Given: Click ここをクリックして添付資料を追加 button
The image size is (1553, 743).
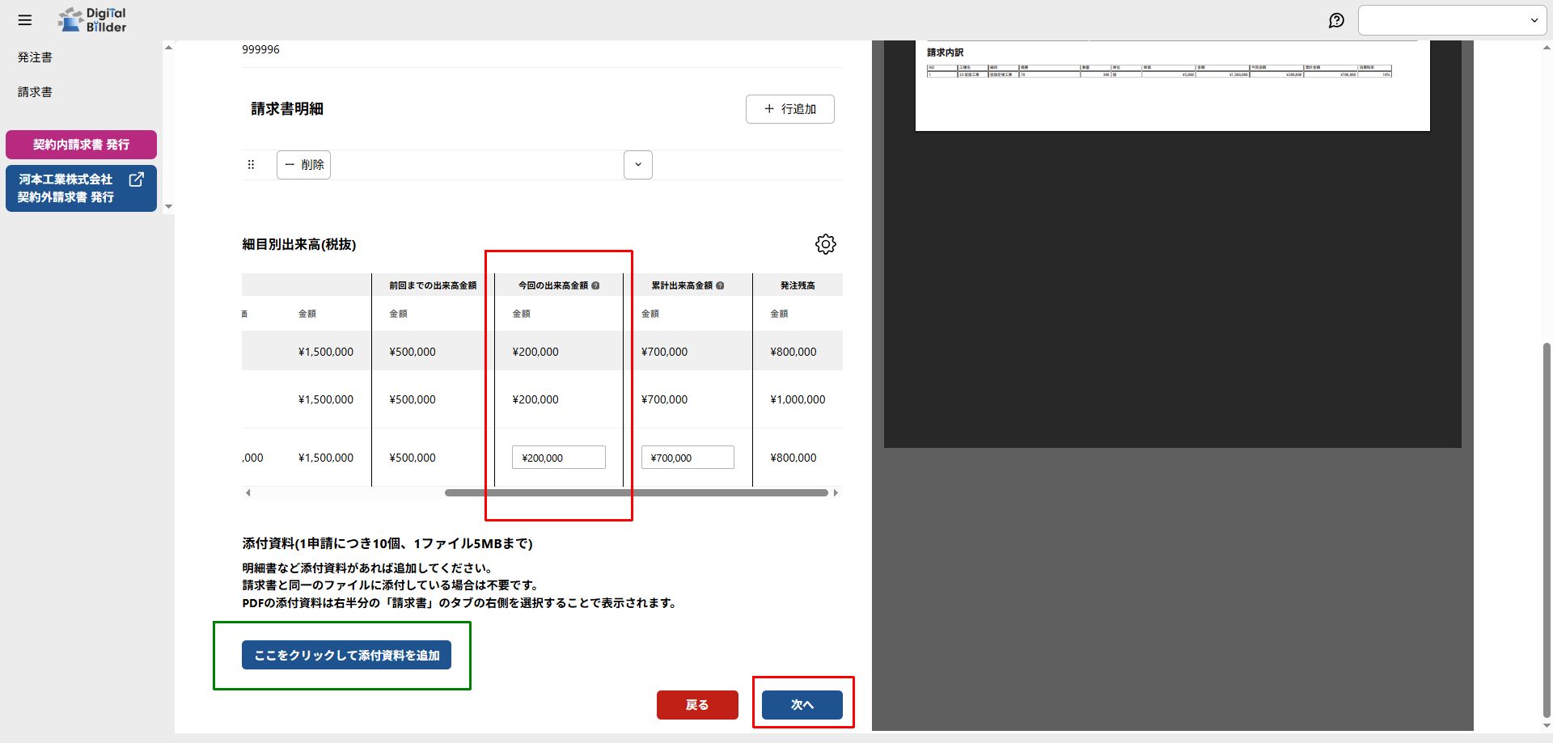Looking at the screenshot, I should [346, 655].
